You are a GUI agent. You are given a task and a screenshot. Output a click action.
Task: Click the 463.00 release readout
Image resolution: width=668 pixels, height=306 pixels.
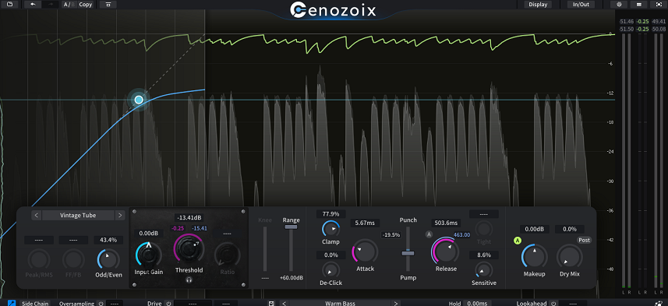pyautogui.click(x=461, y=234)
